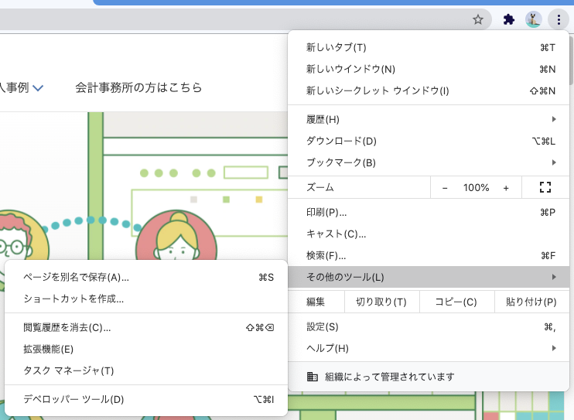Expand the 履歴(H) submenu
The height and width of the screenshot is (420, 574).
point(429,119)
